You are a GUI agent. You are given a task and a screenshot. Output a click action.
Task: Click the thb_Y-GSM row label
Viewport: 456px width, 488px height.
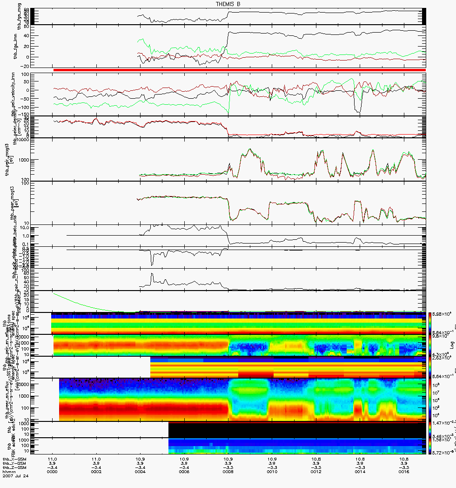[x=14, y=463]
